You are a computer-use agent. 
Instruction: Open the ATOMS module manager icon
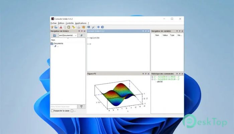click(x=84, y=27)
